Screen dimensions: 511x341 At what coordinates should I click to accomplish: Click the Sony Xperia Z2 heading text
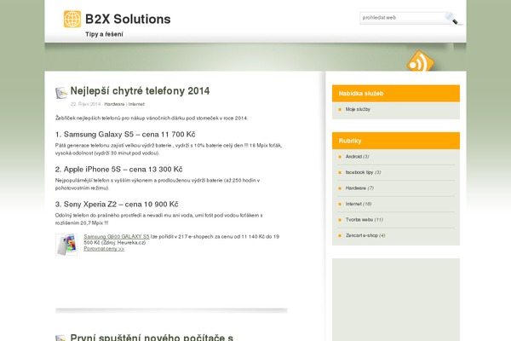(x=117, y=205)
